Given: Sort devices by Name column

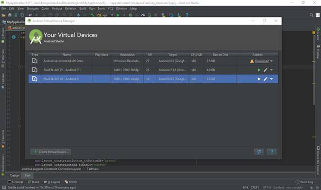Looking at the screenshot, I should pyautogui.click(x=67, y=55).
